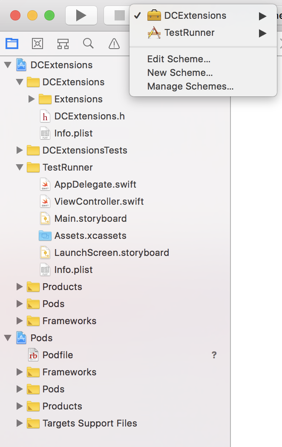Click the Info.plist icon under TestRunner

click(45, 270)
